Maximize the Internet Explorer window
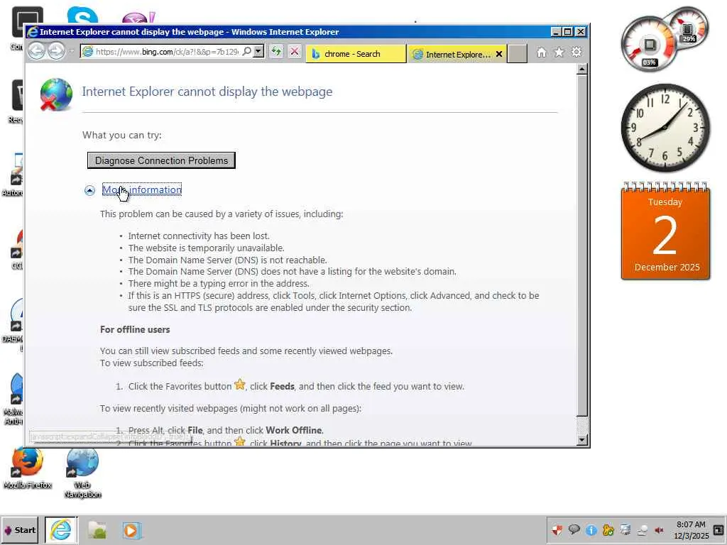 coord(568,31)
